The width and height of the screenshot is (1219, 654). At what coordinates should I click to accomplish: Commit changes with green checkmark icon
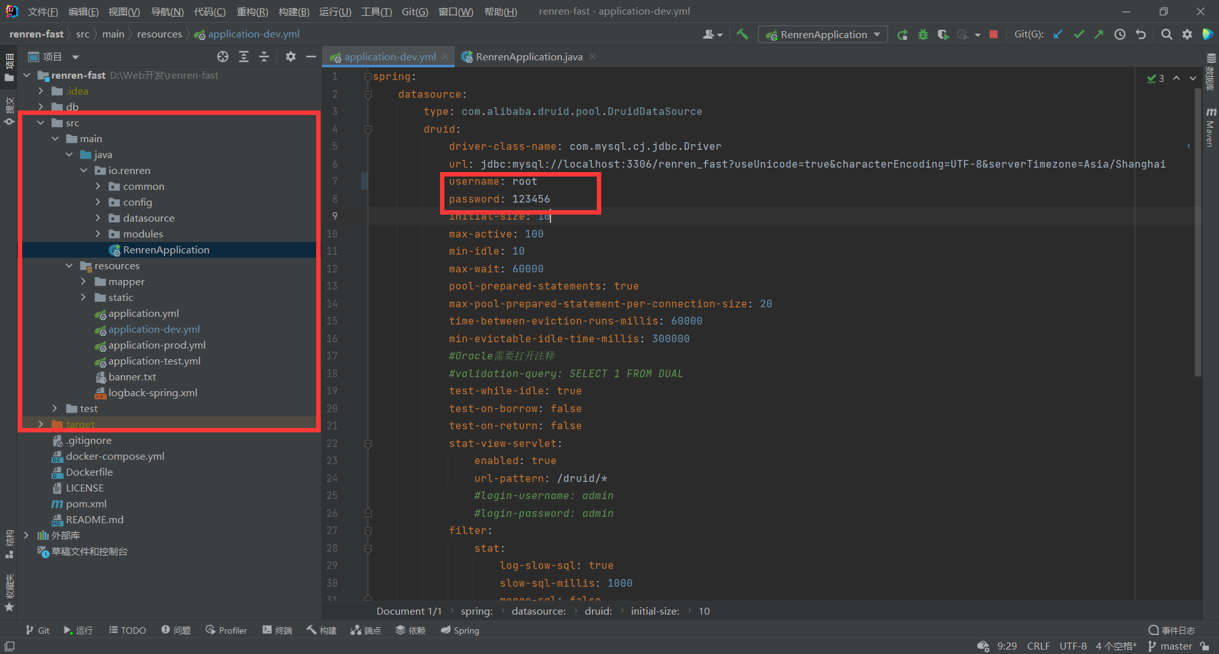click(1079, 34)
